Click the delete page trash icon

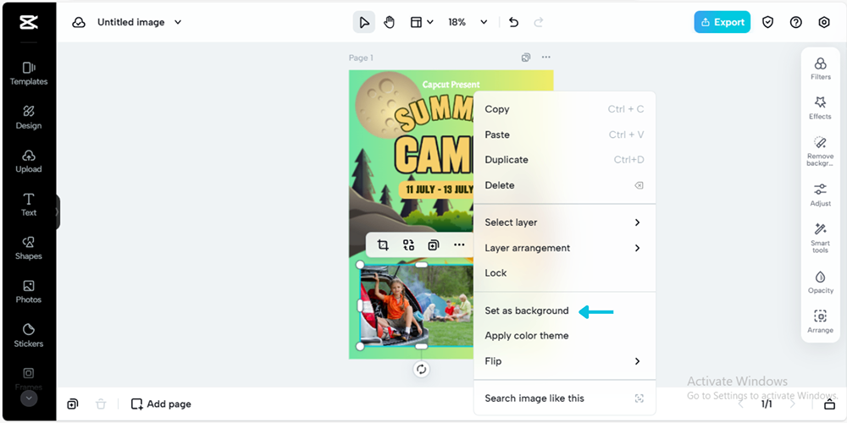point(101,404)
